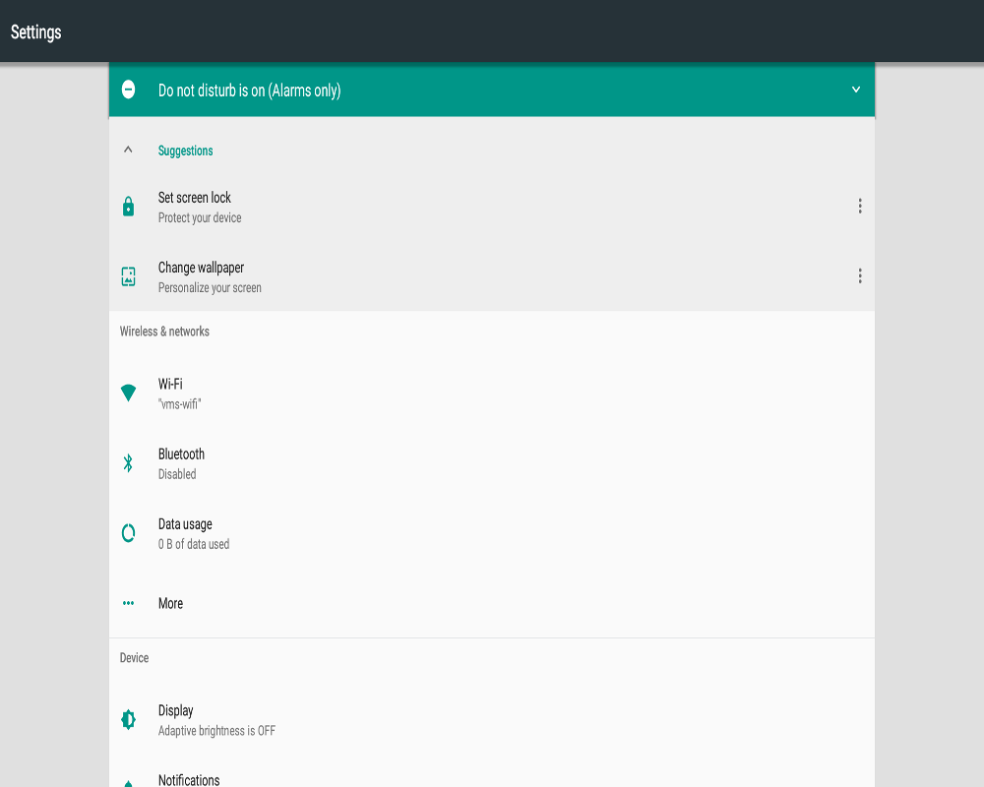Image resolution: width=984 pixels, height=787 pixels.
Task: Click the Notifications bell icon
Action: pyautogui.click(x=128, y=782)
